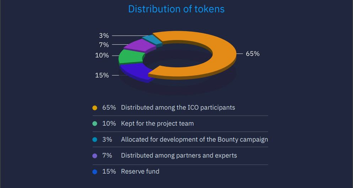Click the green legend dot for project team

(x=95, y=124)
